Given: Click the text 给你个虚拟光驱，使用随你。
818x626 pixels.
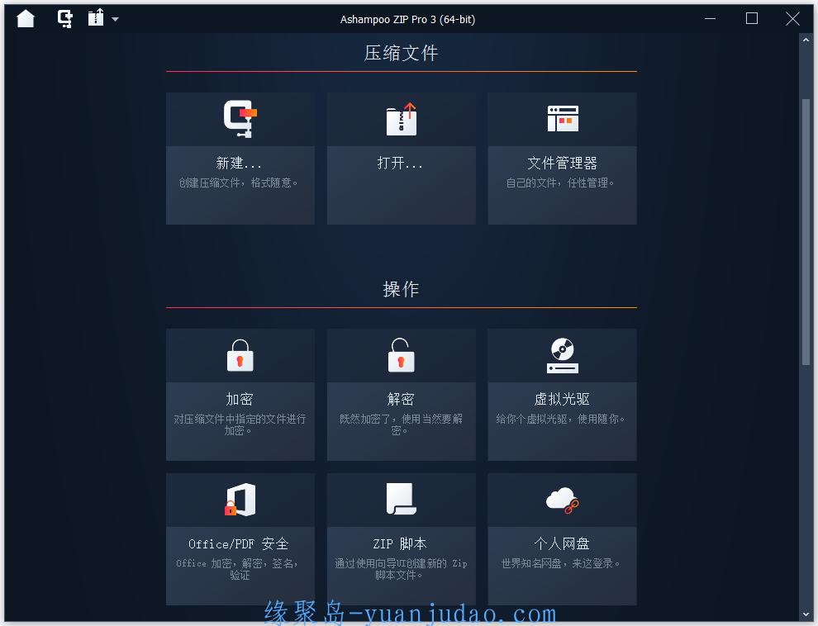Looking at the screenshot, I should [x=561, y=419].
